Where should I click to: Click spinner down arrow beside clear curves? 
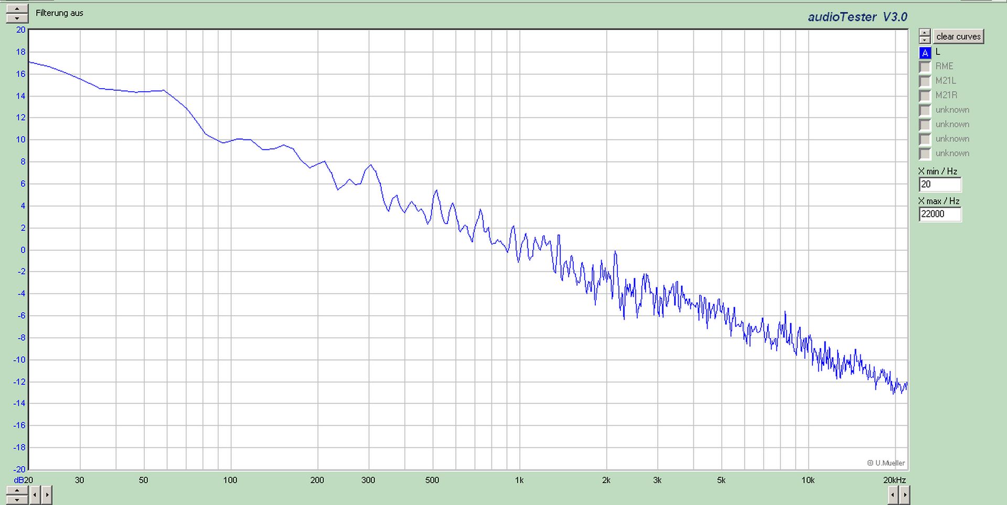click(x=925, y=40)
